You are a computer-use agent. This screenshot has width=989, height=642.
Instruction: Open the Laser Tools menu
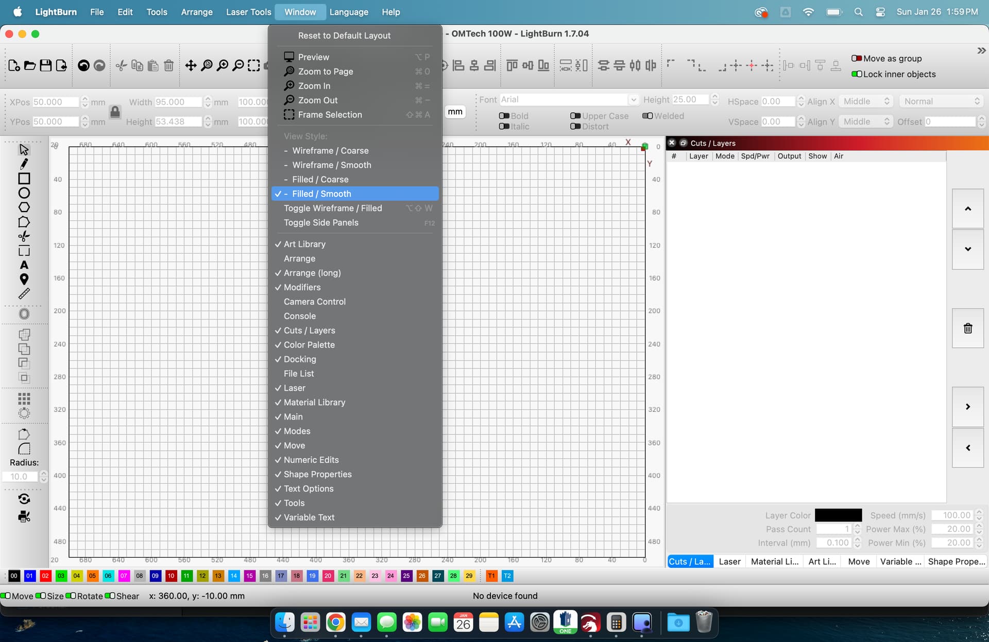pos(248,12)
